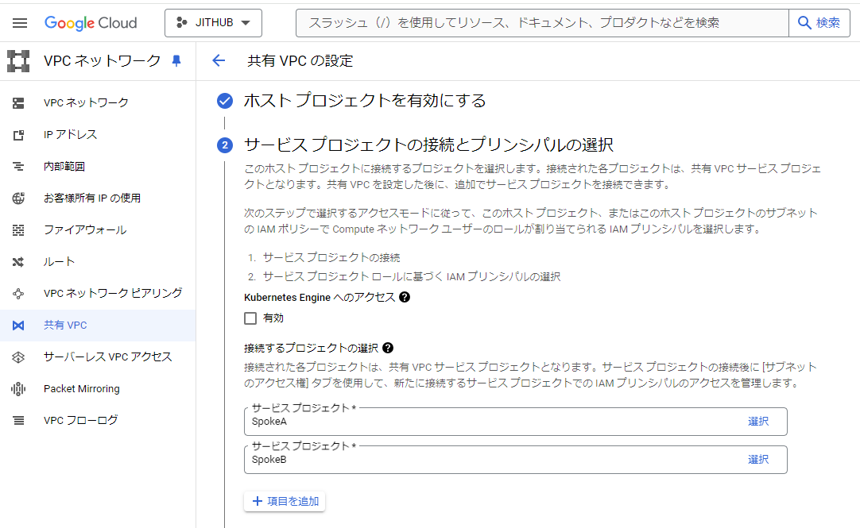Show help for Kubernetes Engine へのアクセス
The image size is (860, 528).
(x=405, y=297)
